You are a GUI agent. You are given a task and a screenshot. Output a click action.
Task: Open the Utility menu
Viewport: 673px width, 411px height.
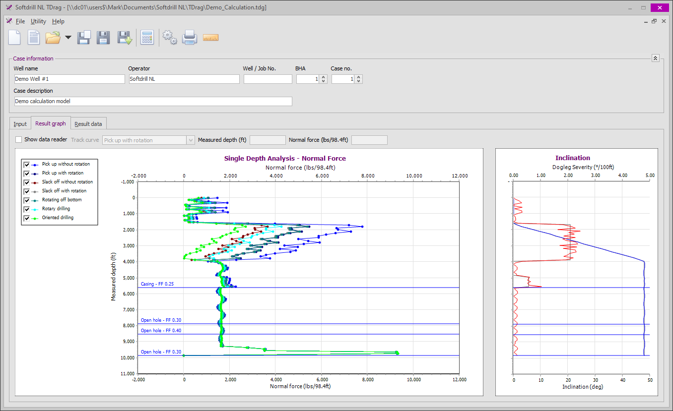(38, 21)
